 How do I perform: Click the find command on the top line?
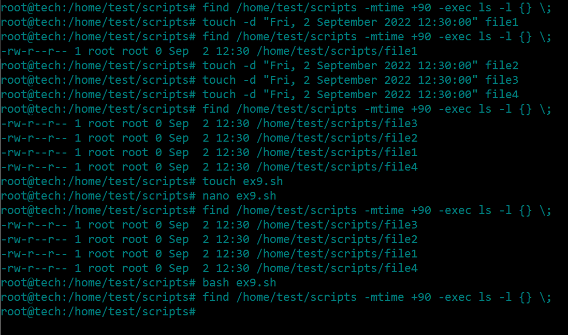point(377,8)
